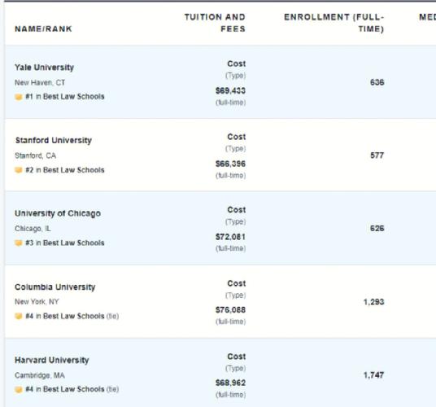Click Columbia's #4 ranking badge icon
The height and width of the screenshot is (407, 436).
tap(19, 316)
